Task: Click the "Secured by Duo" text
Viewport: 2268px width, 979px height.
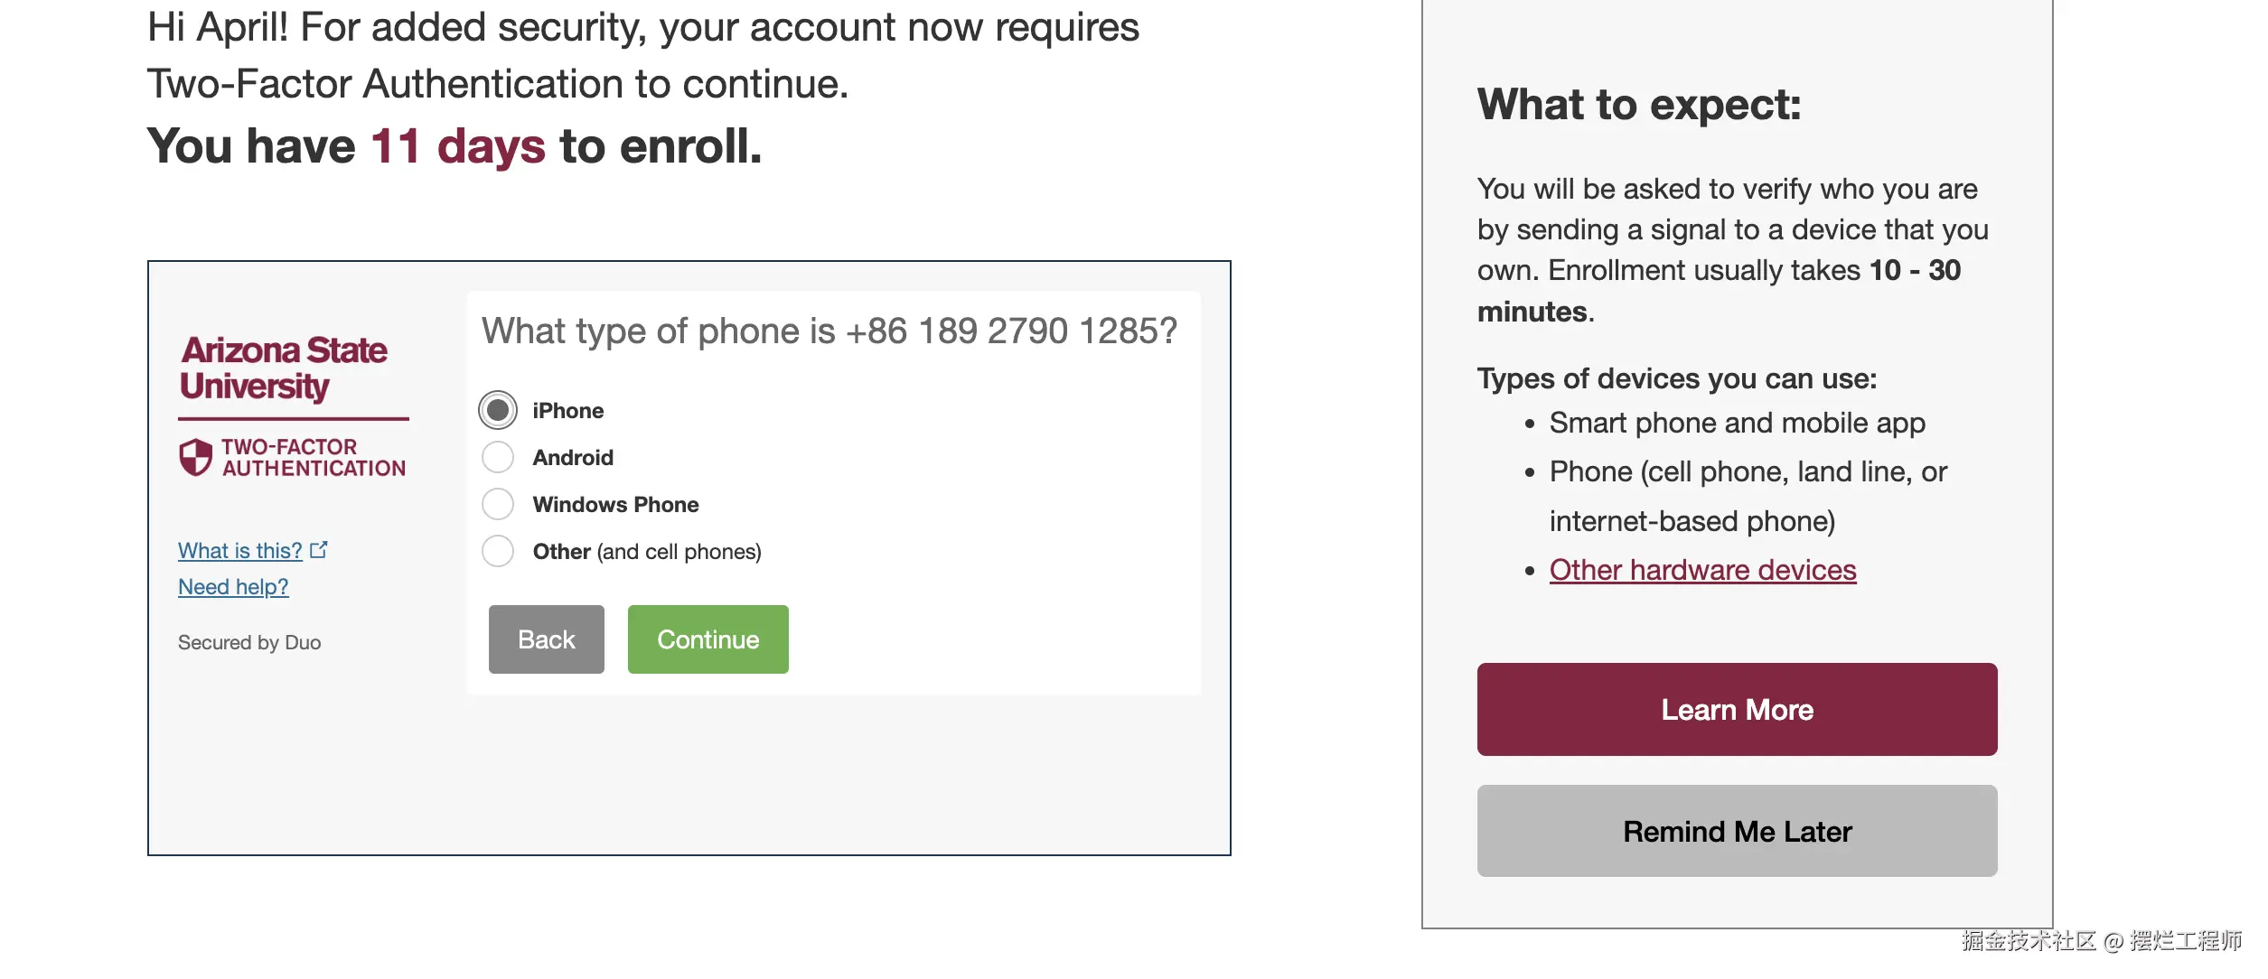Action: [249, 642]
